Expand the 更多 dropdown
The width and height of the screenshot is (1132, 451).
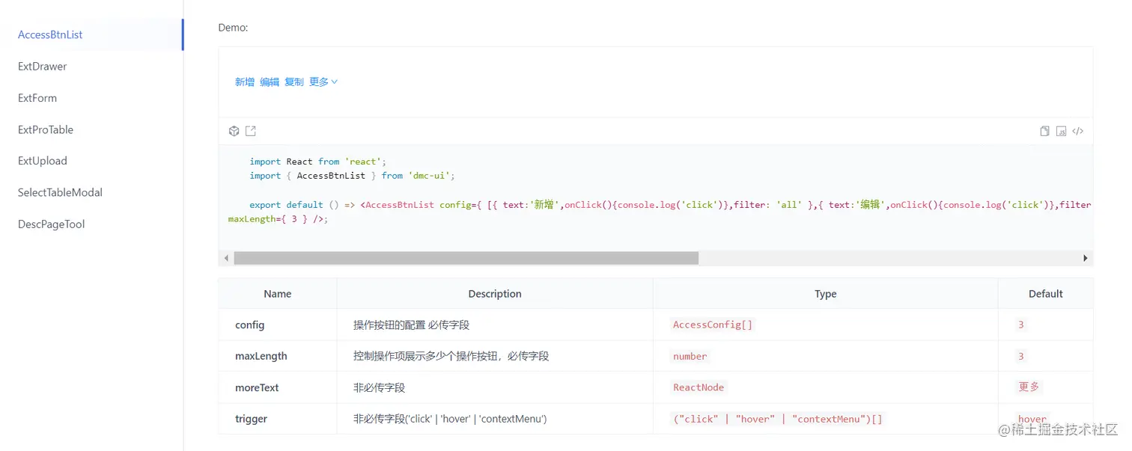click(x=323, y=82)
